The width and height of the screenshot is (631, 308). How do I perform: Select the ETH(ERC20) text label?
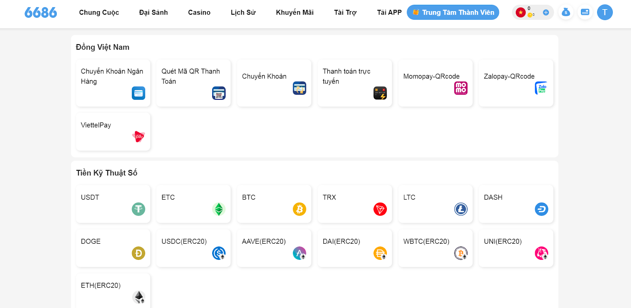pyautogui.click(x=101, y=286)
